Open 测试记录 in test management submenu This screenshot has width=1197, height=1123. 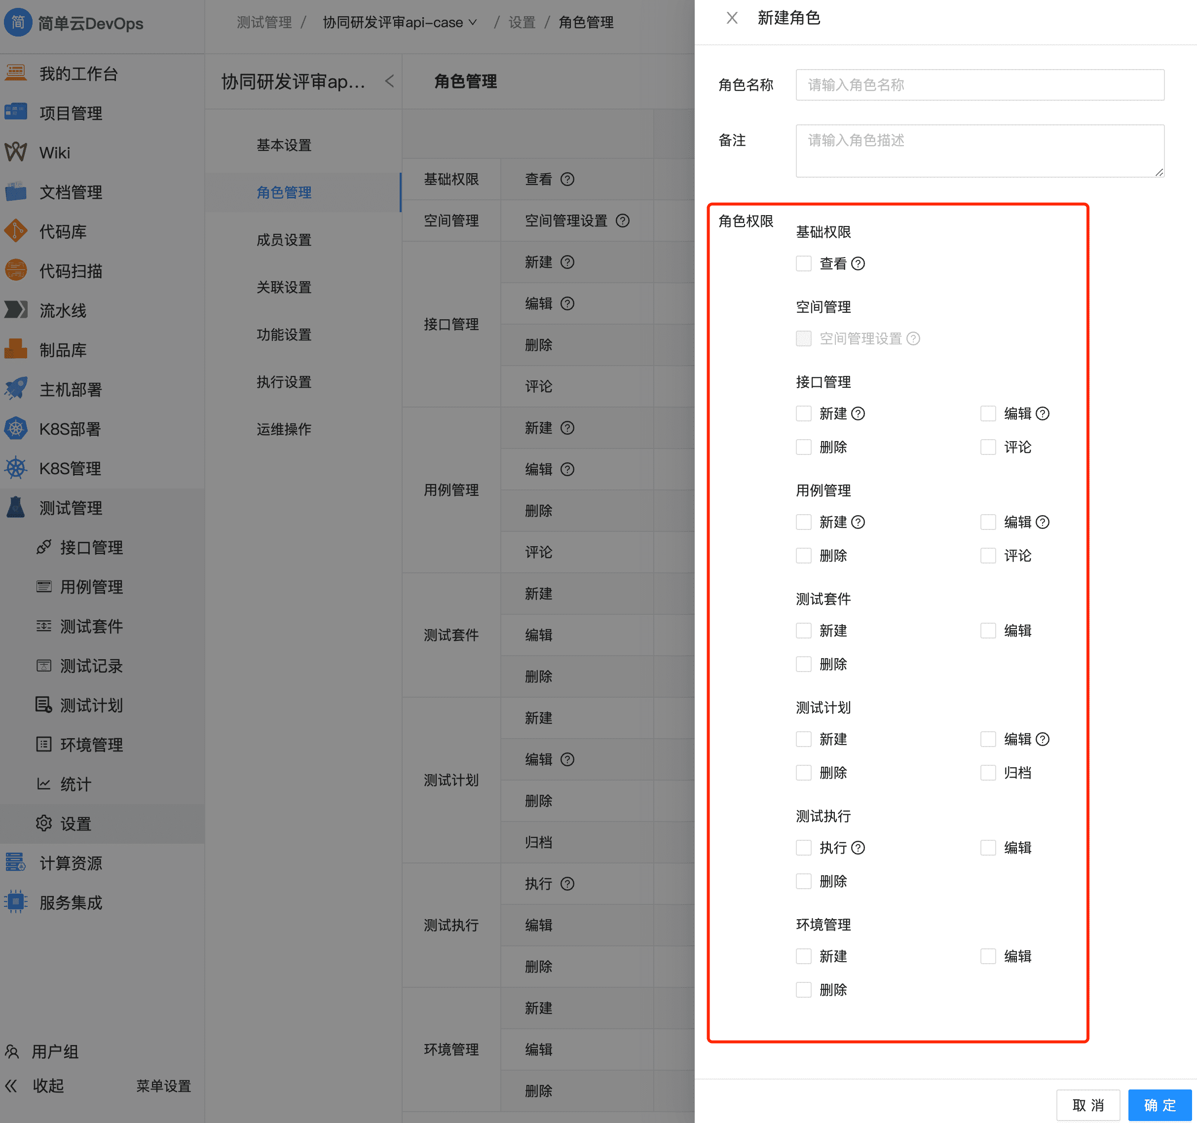91,666
